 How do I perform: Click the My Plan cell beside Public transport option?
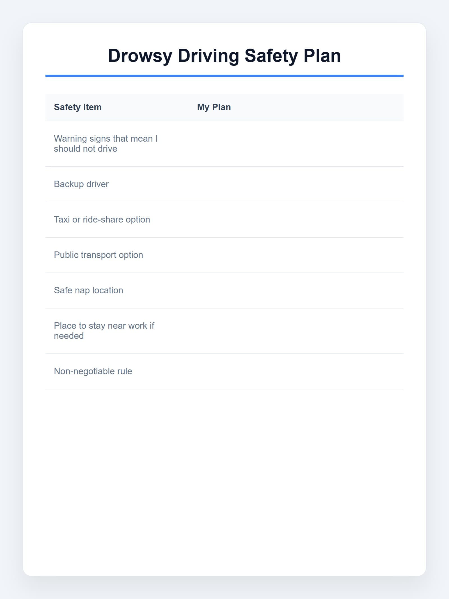point(296,255)
